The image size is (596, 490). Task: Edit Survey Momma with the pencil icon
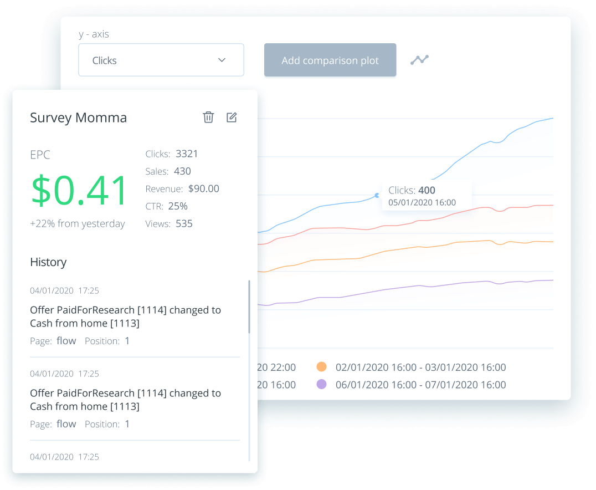(232, 117)
